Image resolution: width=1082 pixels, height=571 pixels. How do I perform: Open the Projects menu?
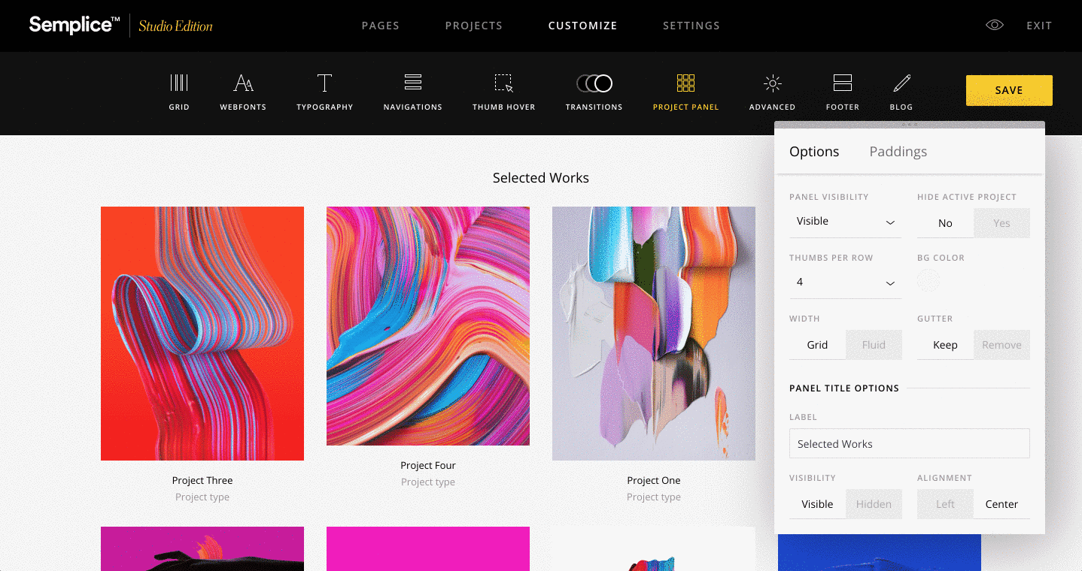point(473,25)
